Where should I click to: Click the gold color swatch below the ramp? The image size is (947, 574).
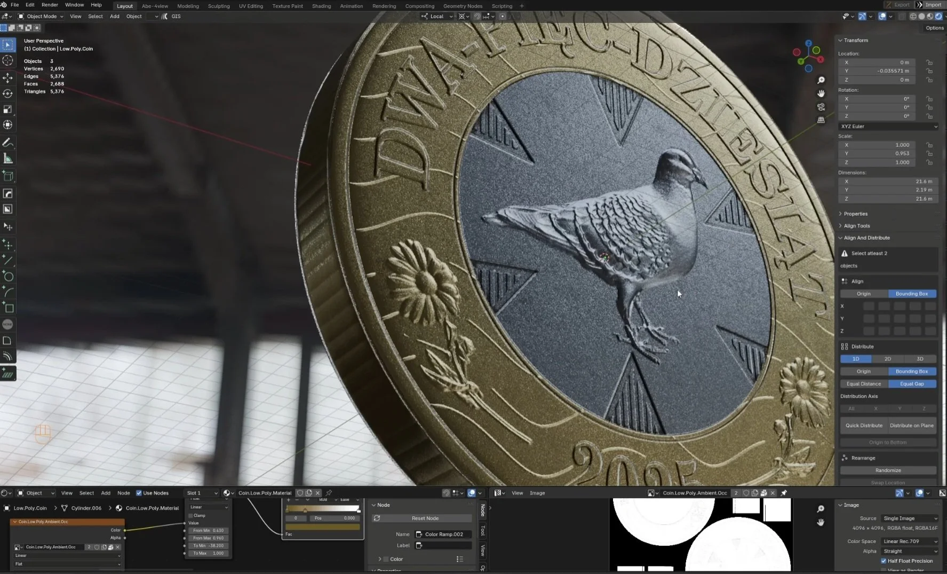point(323,527)
